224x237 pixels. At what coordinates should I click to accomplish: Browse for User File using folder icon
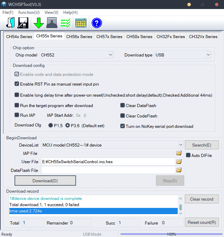coord(179,162)
